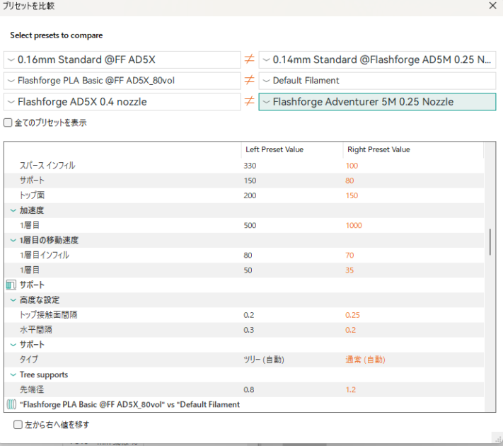Open the Default Filament preset dropdown
This screenshot has width=503, height=446.
(377, 81)
